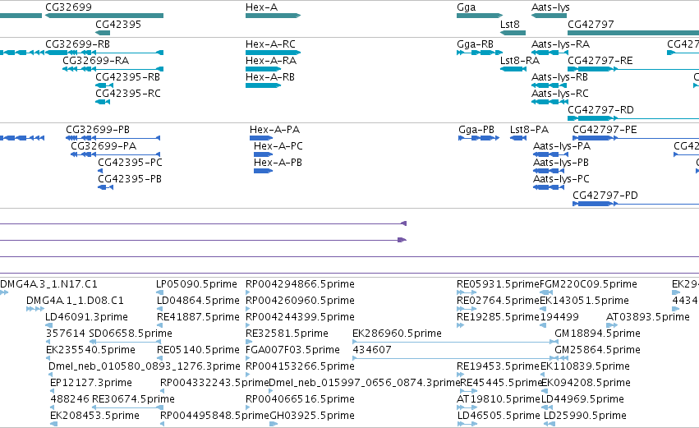This screenshot has width=699, height=428.
Task: Select the Lst8-RA transcript label
Action: pyautogui.click(x=520, y=61)
